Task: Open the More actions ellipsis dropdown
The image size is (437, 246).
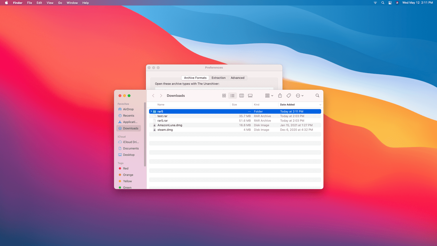Action: (299, 96)
